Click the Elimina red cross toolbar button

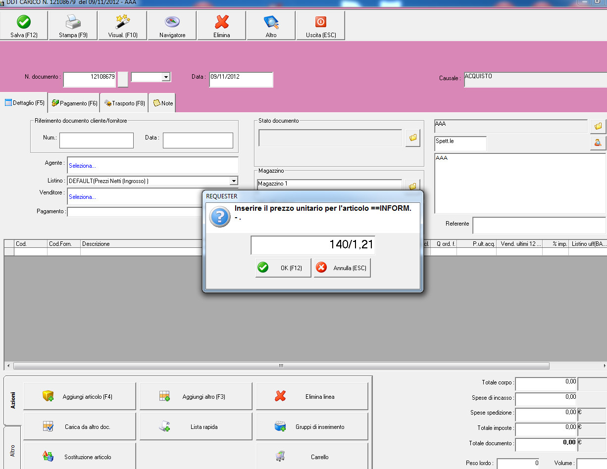click(x=222, y=25)
